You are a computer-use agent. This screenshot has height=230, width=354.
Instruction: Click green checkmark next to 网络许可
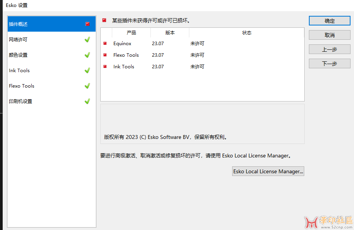[x=87, y=39]
